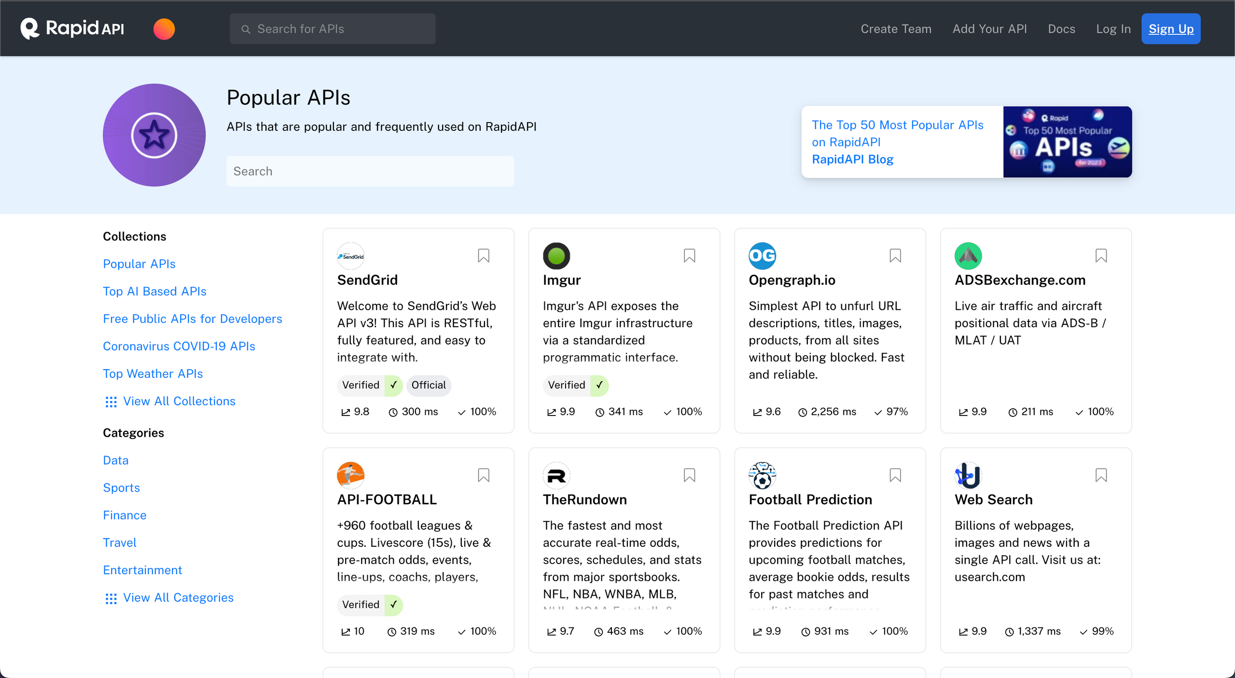Screen dimensions: 1235x678
Task: Click the API-FOOTBALL player logo
Action: 350,475
